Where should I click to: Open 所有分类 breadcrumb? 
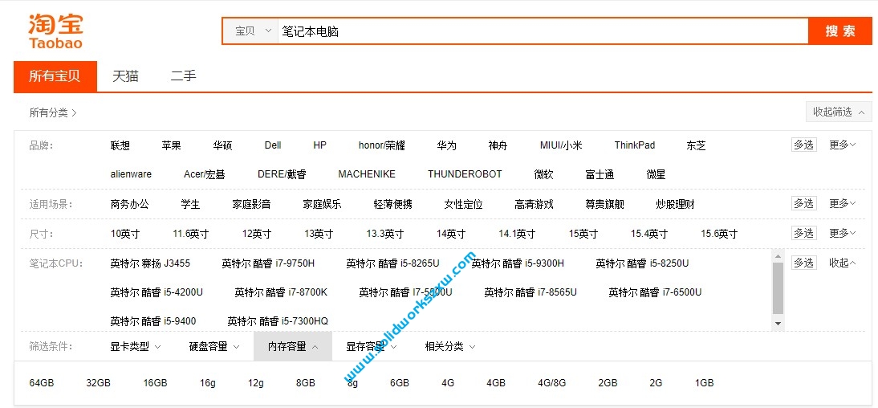[x=53, y=112]
